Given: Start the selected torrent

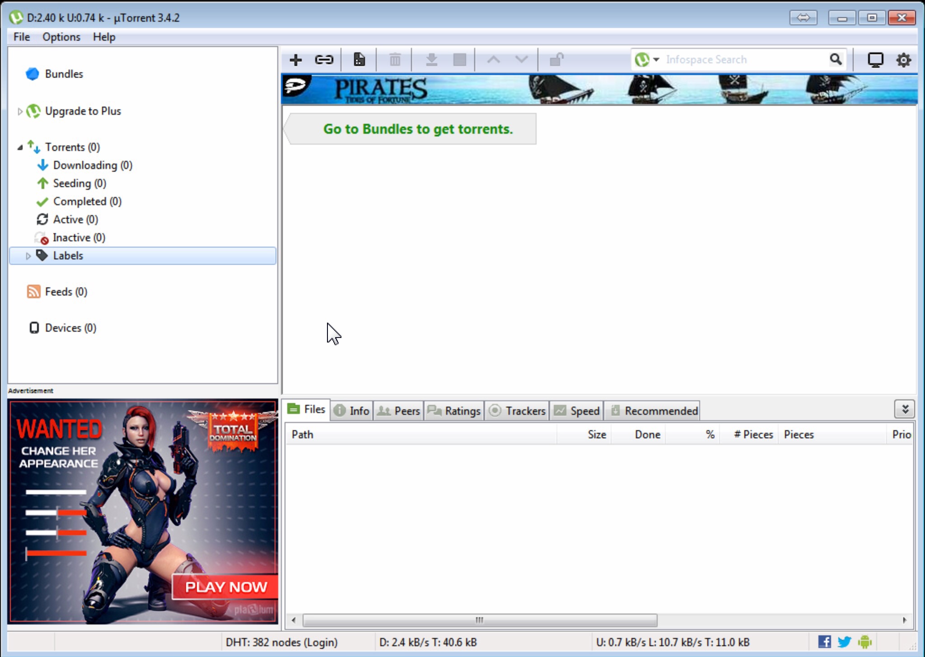Looking at the screenshot, I should pyautogui.click(x=432, y=59).
